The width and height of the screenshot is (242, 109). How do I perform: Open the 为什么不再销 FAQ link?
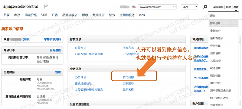pyautogui.click(x=201, y=78)
